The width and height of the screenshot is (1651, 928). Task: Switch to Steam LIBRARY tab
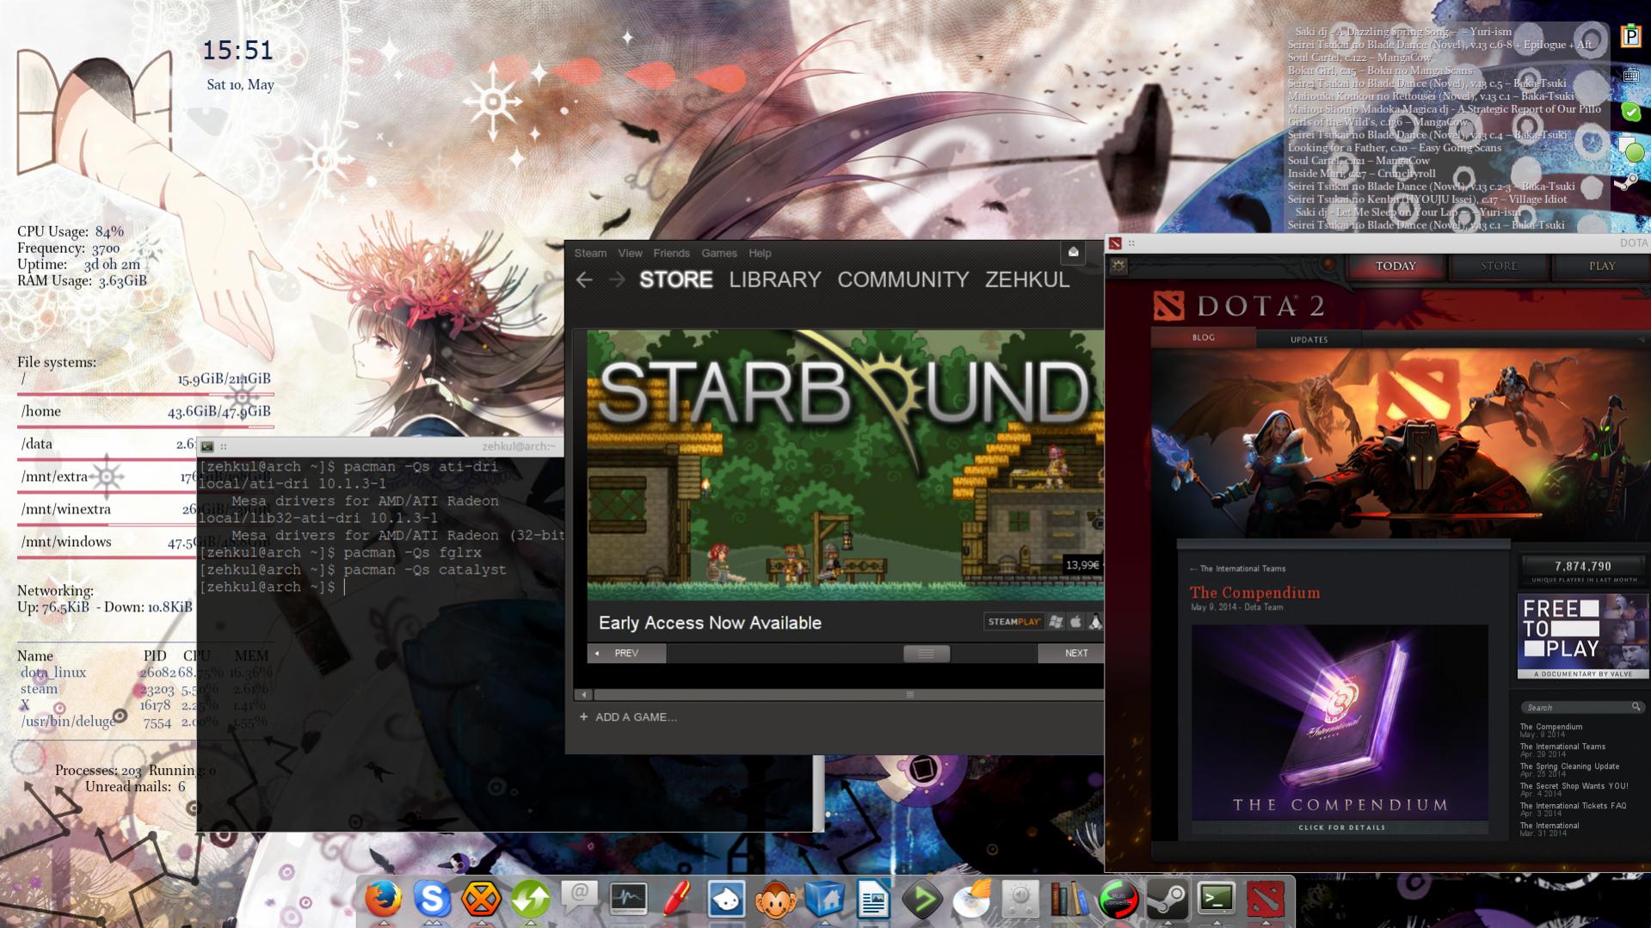pos(774,280)
